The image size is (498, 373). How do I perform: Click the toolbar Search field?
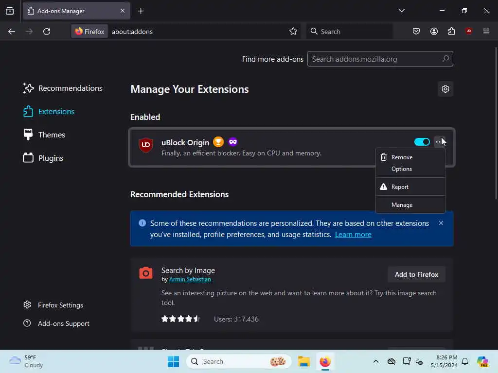pyautogui.click(x=349, y=32)
